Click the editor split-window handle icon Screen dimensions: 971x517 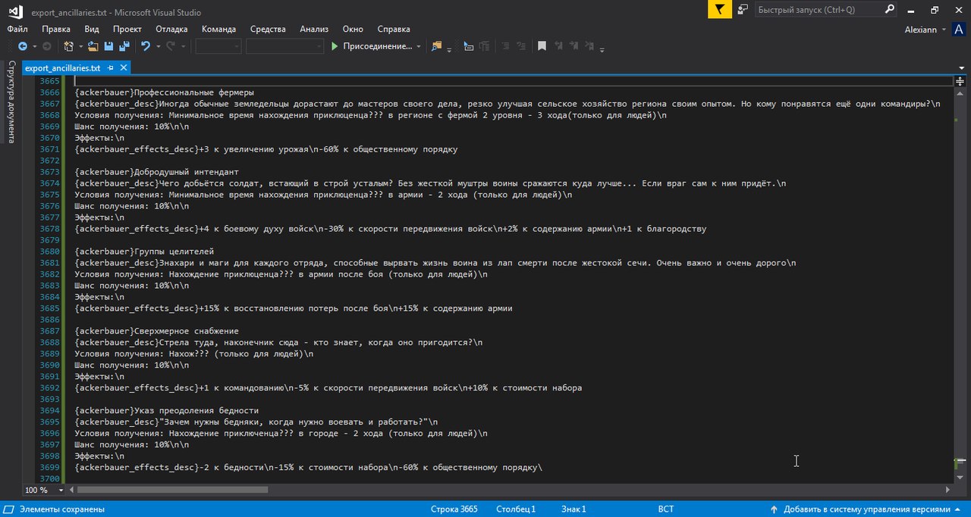coord(960,80)
